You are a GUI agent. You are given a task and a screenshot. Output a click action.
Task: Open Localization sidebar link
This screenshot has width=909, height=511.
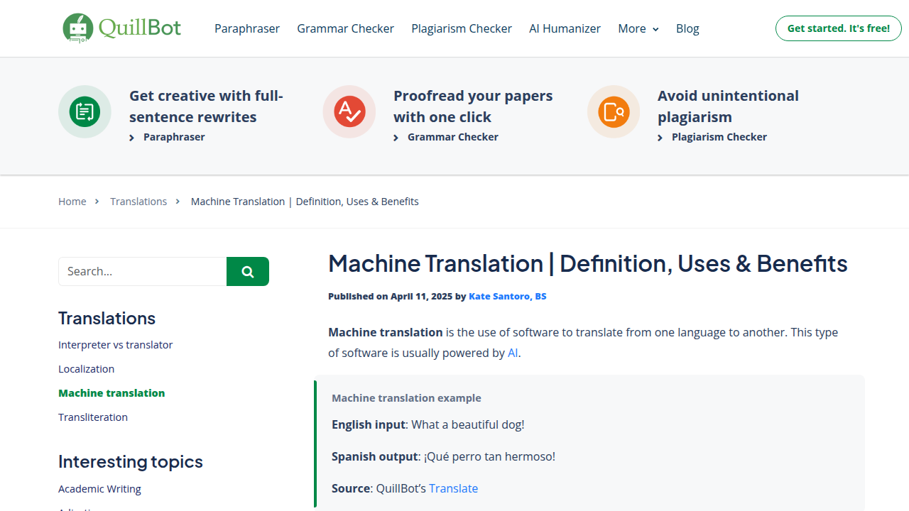(x=87, y=369)
